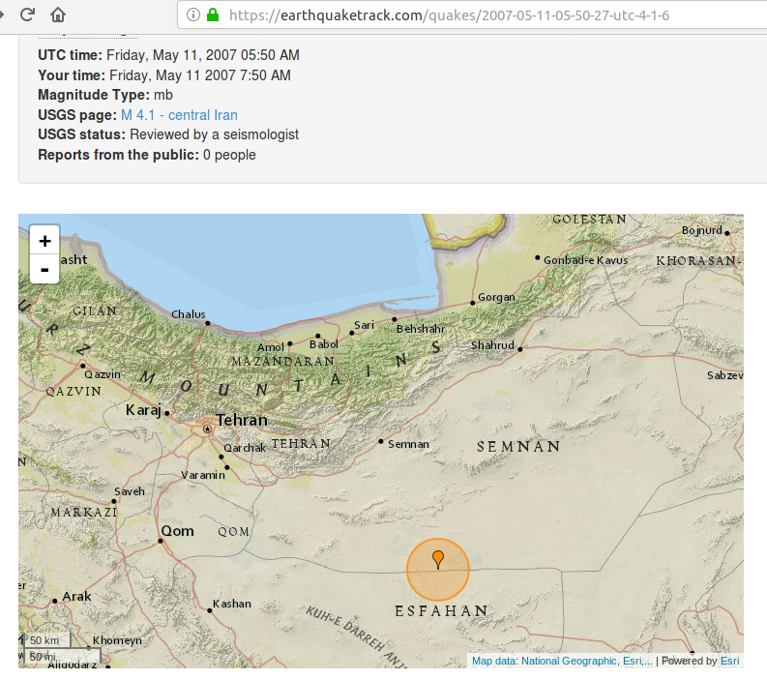Open site information via the info icon
The image size is (767, 680).
click(192, 15)
